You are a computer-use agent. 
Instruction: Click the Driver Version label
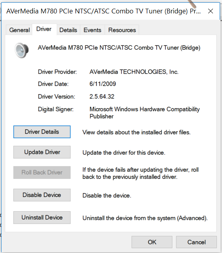click(57, 97)
